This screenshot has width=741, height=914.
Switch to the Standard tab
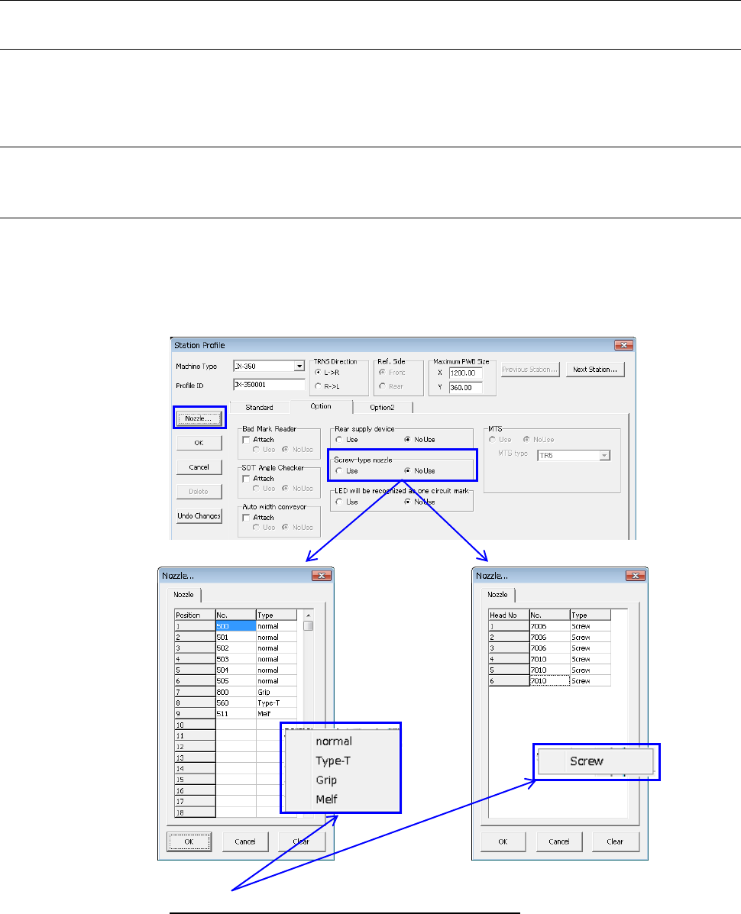[258, 408]
